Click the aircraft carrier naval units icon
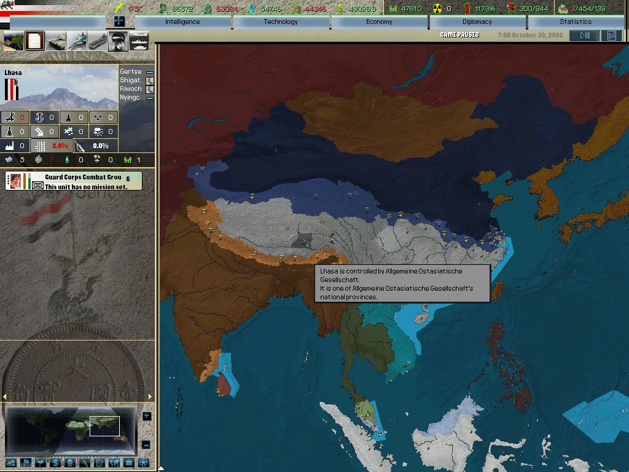The width and height of the screenshot is (629, 472). pyautogui.click(x=98, y=41)
